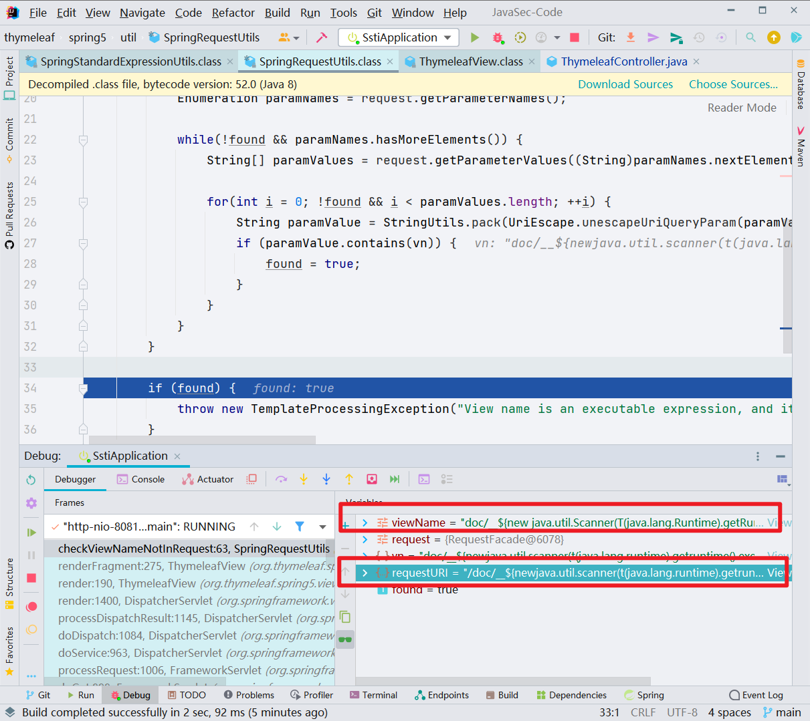Copy watches icon in variables panel

coord(345,617)
